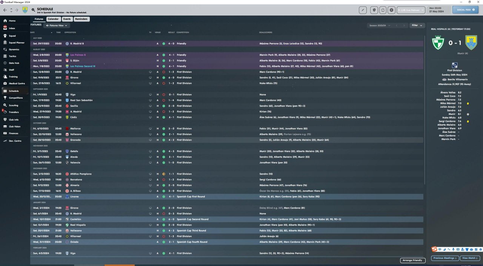Image resolution: width=483 pixels, height=266 pixels.
Task: Open Previous Meetings
Action: (445, 258)
